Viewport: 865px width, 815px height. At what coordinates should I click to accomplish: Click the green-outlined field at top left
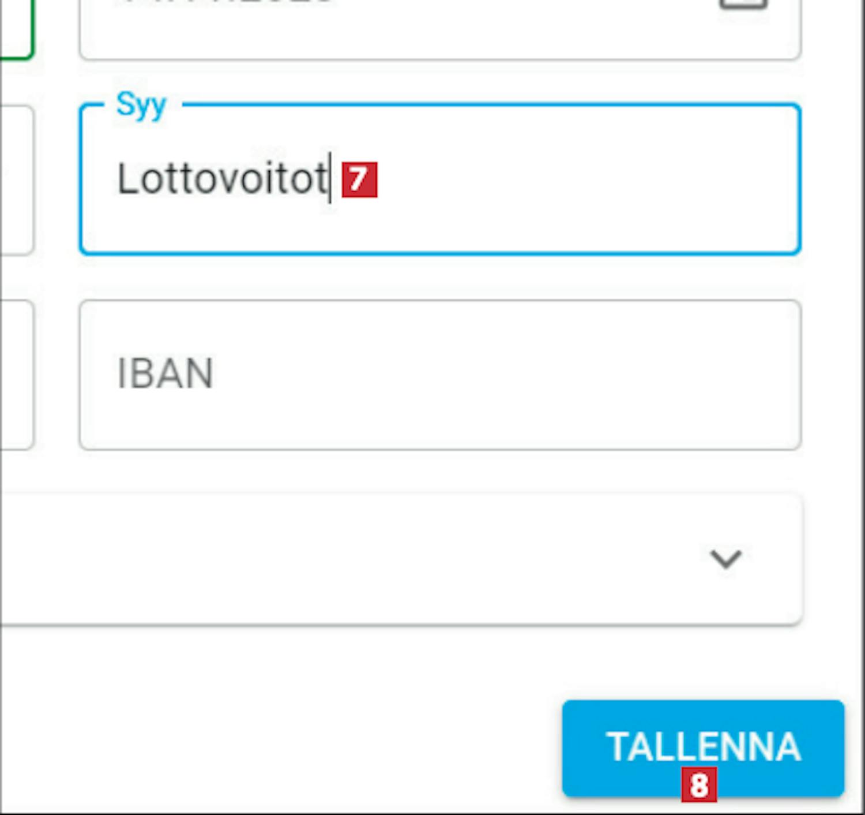(14, 29)
